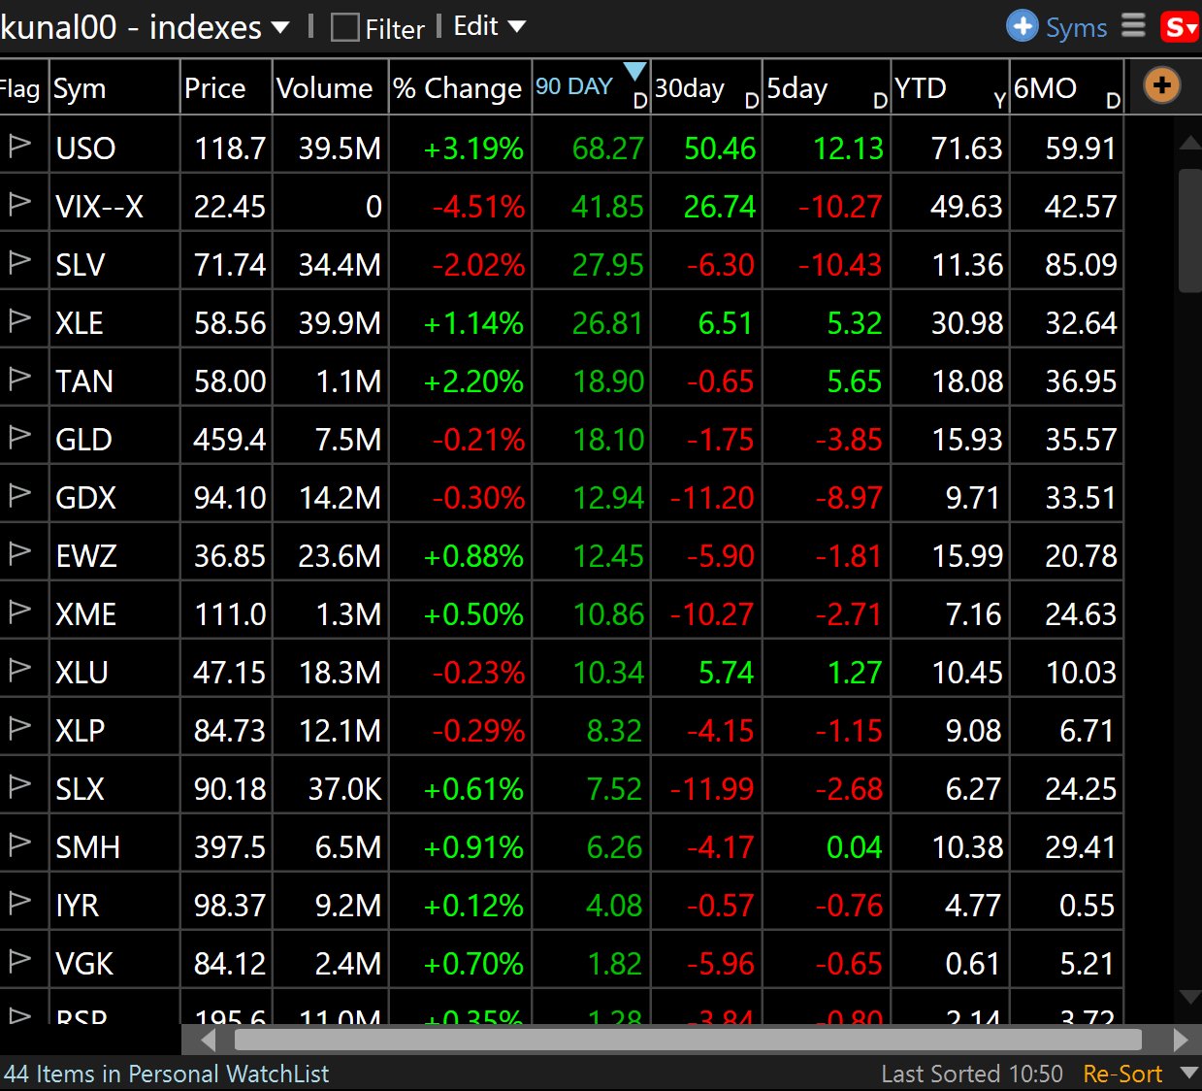
Task: Open the kunal00 indexes watchlist dropdown
Action: click(279, 27)
